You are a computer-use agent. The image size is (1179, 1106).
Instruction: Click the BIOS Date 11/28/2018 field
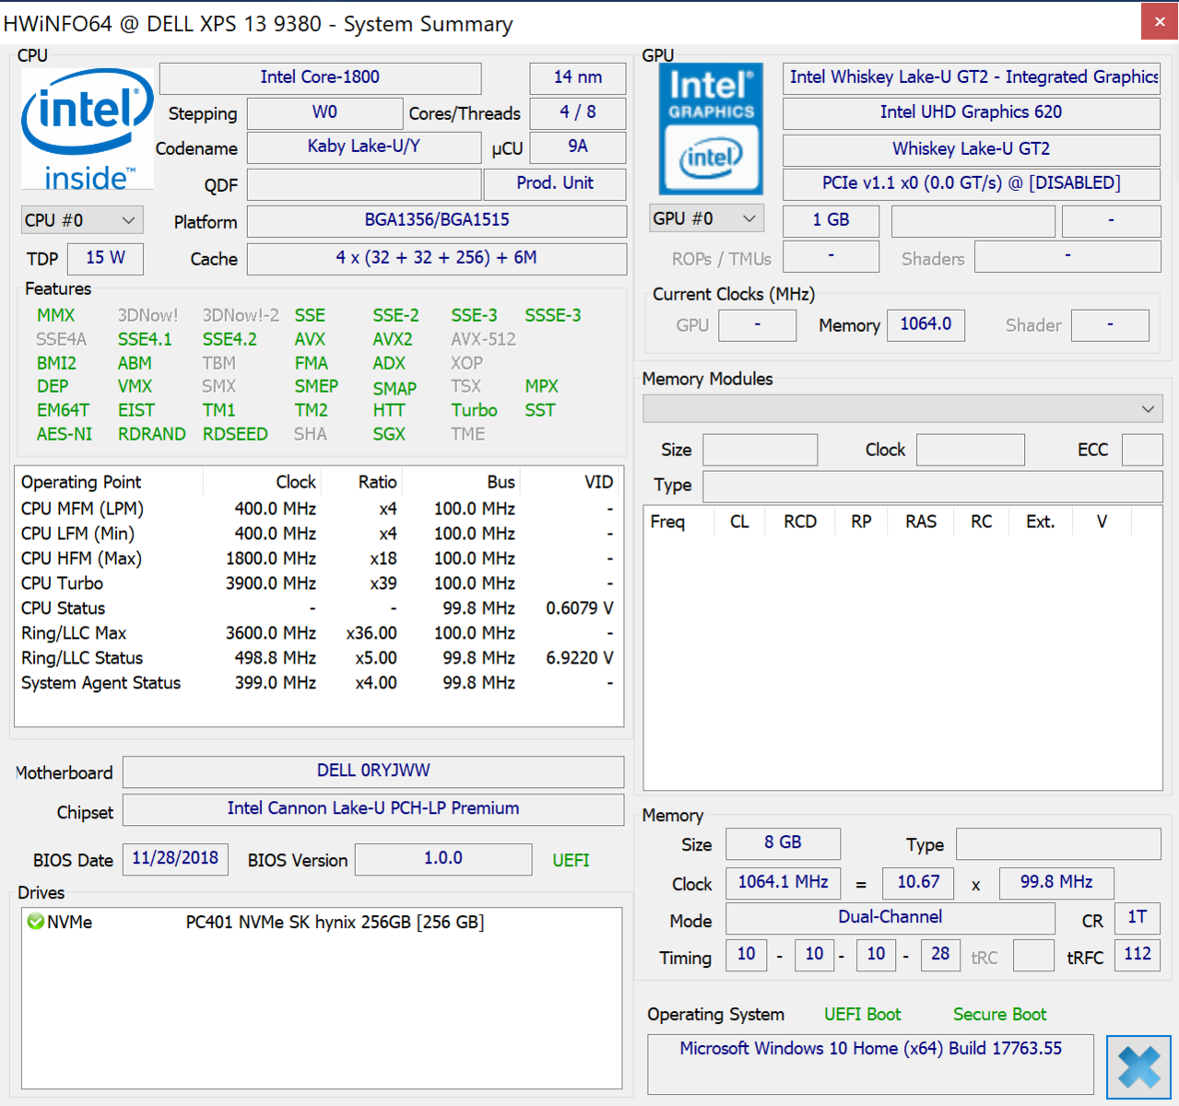[x=175, y=859]
